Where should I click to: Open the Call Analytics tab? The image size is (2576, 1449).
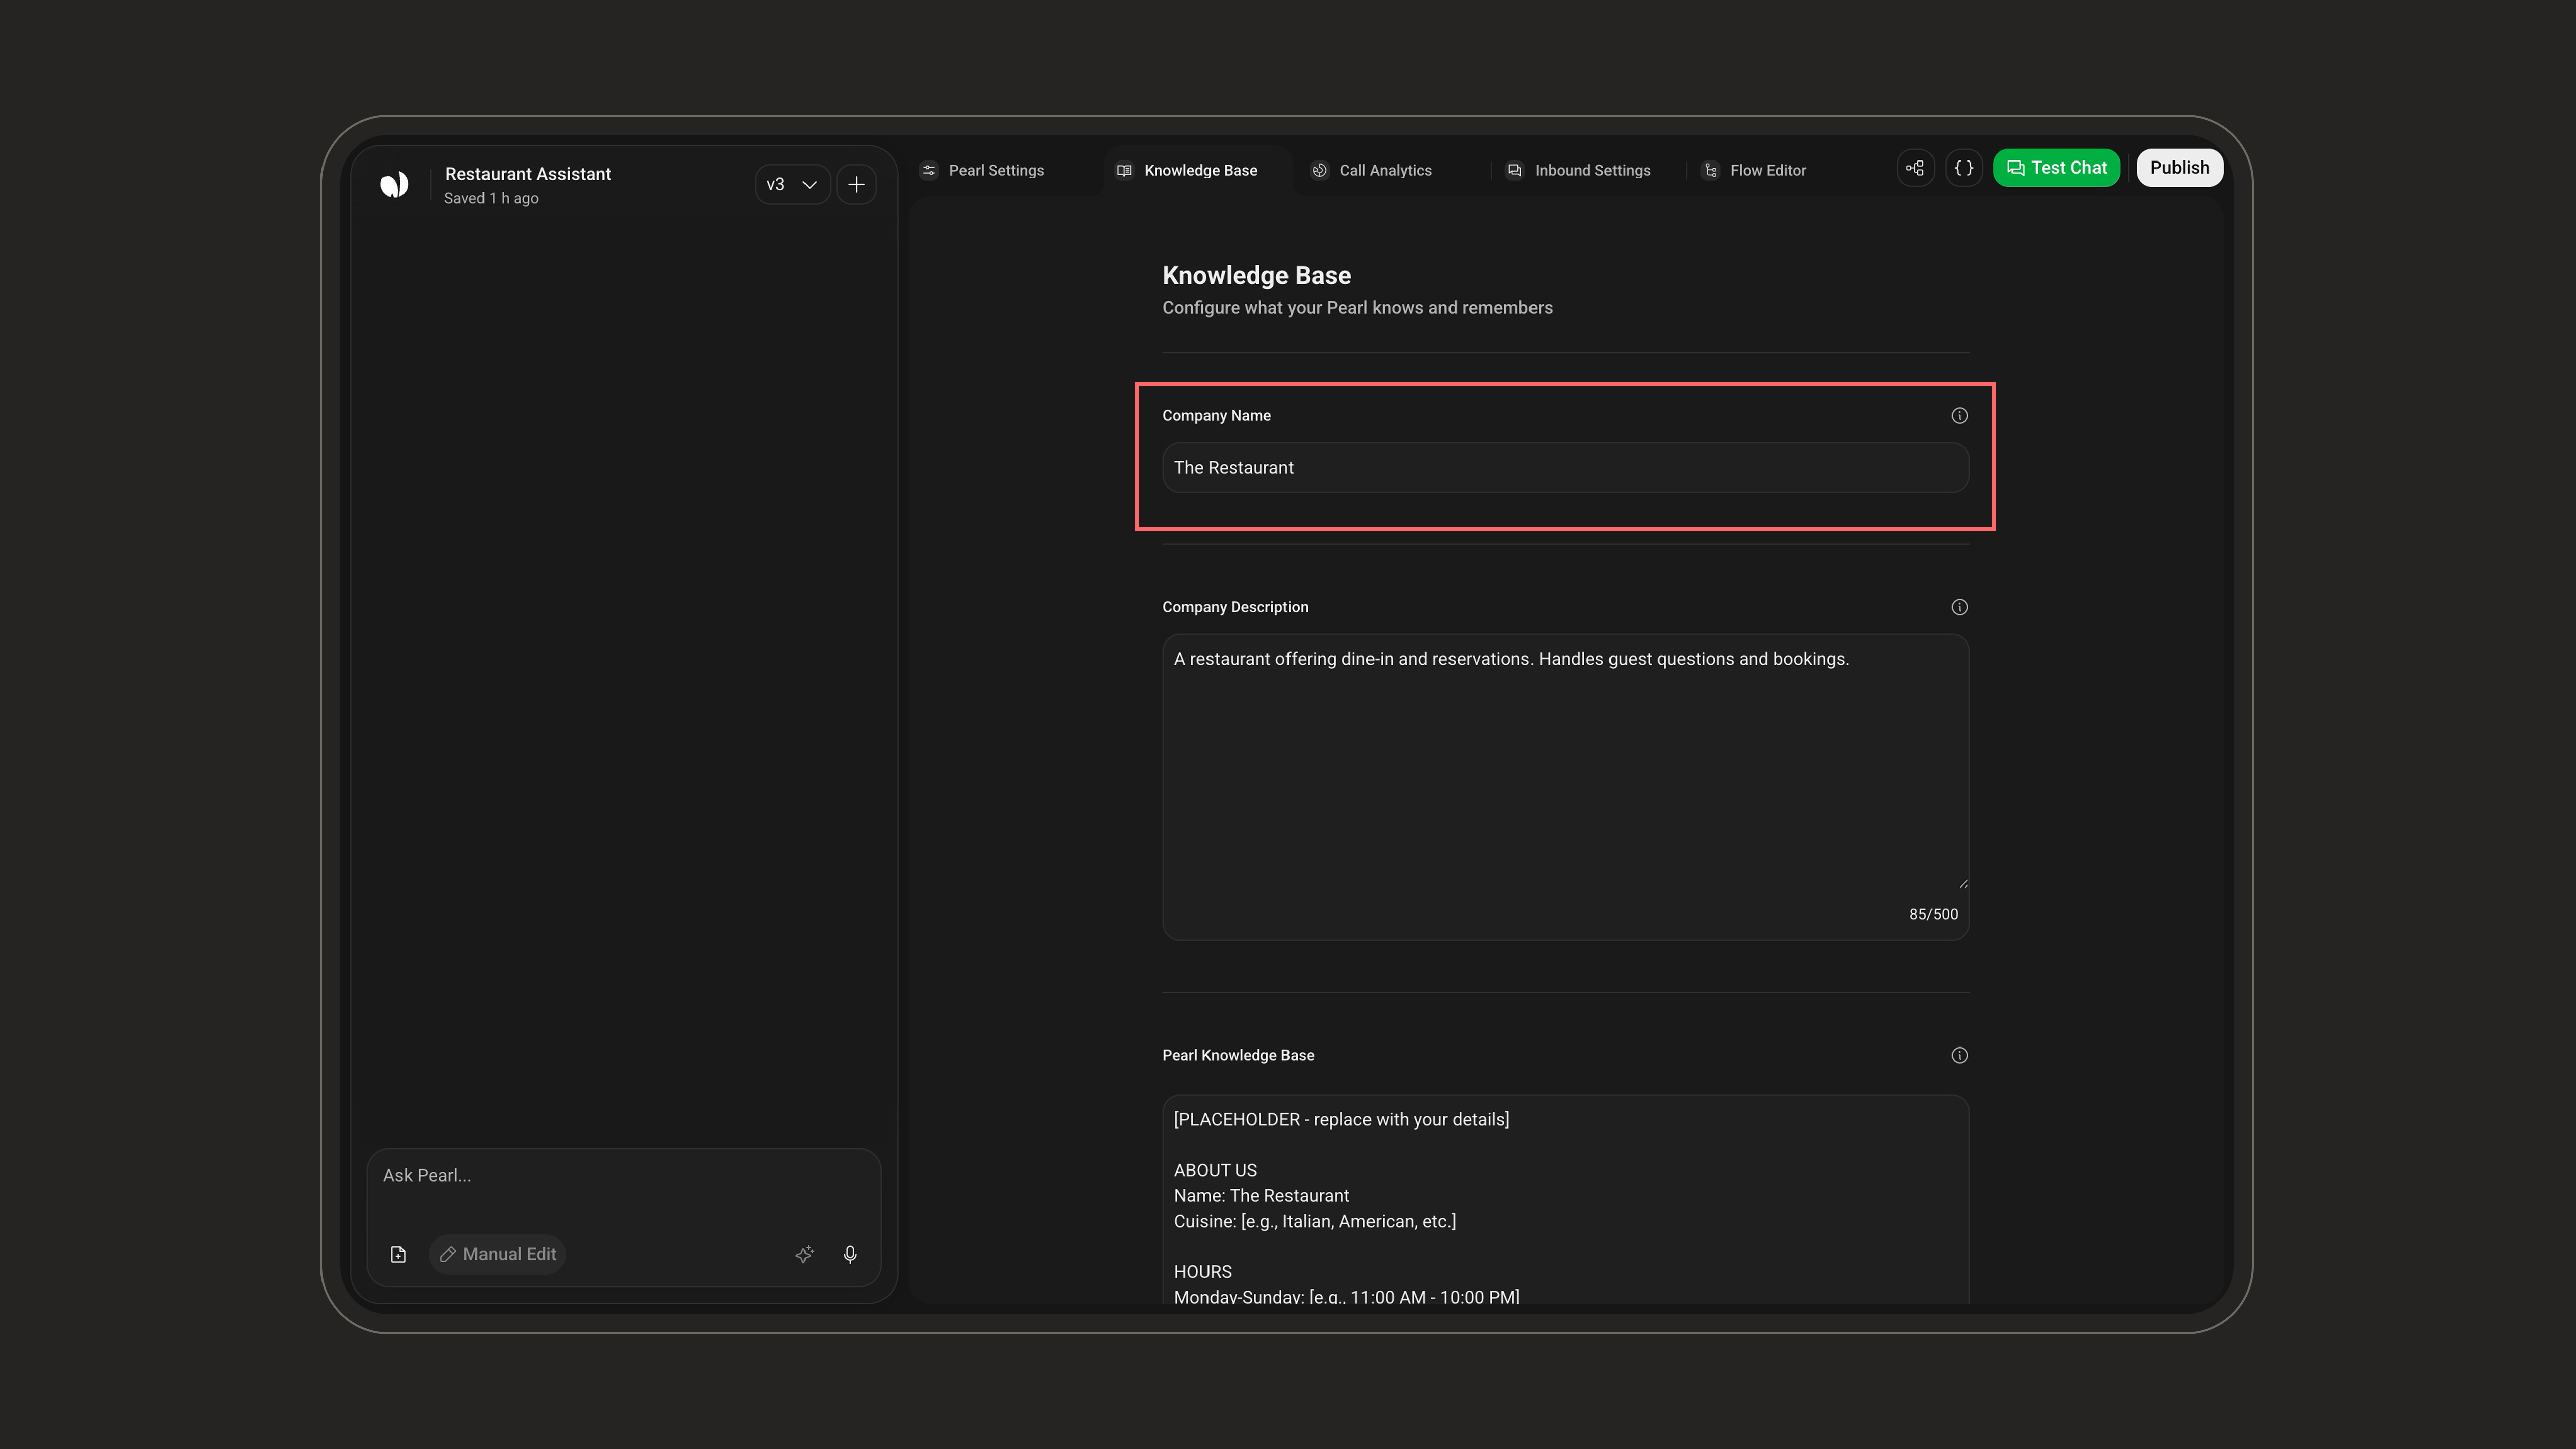pyautogui.click(x=1372, y=170)
